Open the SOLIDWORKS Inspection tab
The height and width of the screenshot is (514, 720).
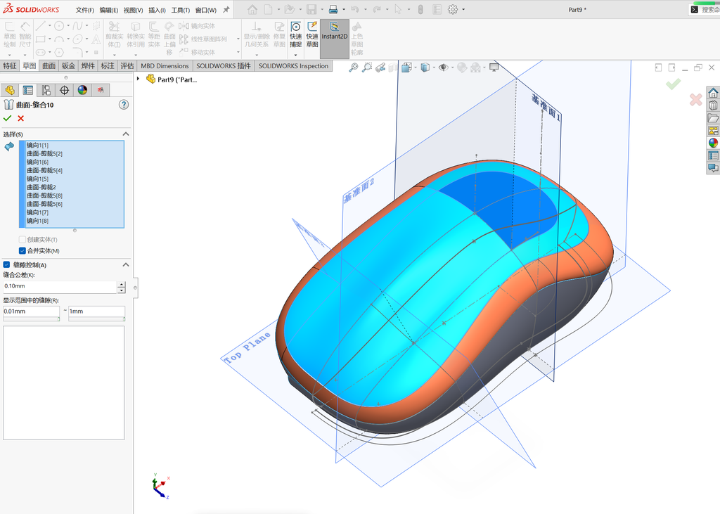pyautogui.click(x=293, y=65)
